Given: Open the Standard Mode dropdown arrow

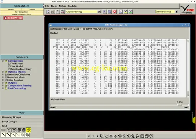Looking at the screenshot, I should click(176, 12).
